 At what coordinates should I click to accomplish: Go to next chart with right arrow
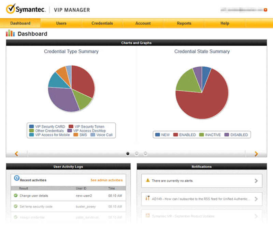tap(256, 154)
